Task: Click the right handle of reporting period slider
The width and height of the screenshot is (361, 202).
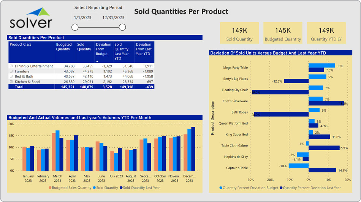Action: tap(122, 27)
